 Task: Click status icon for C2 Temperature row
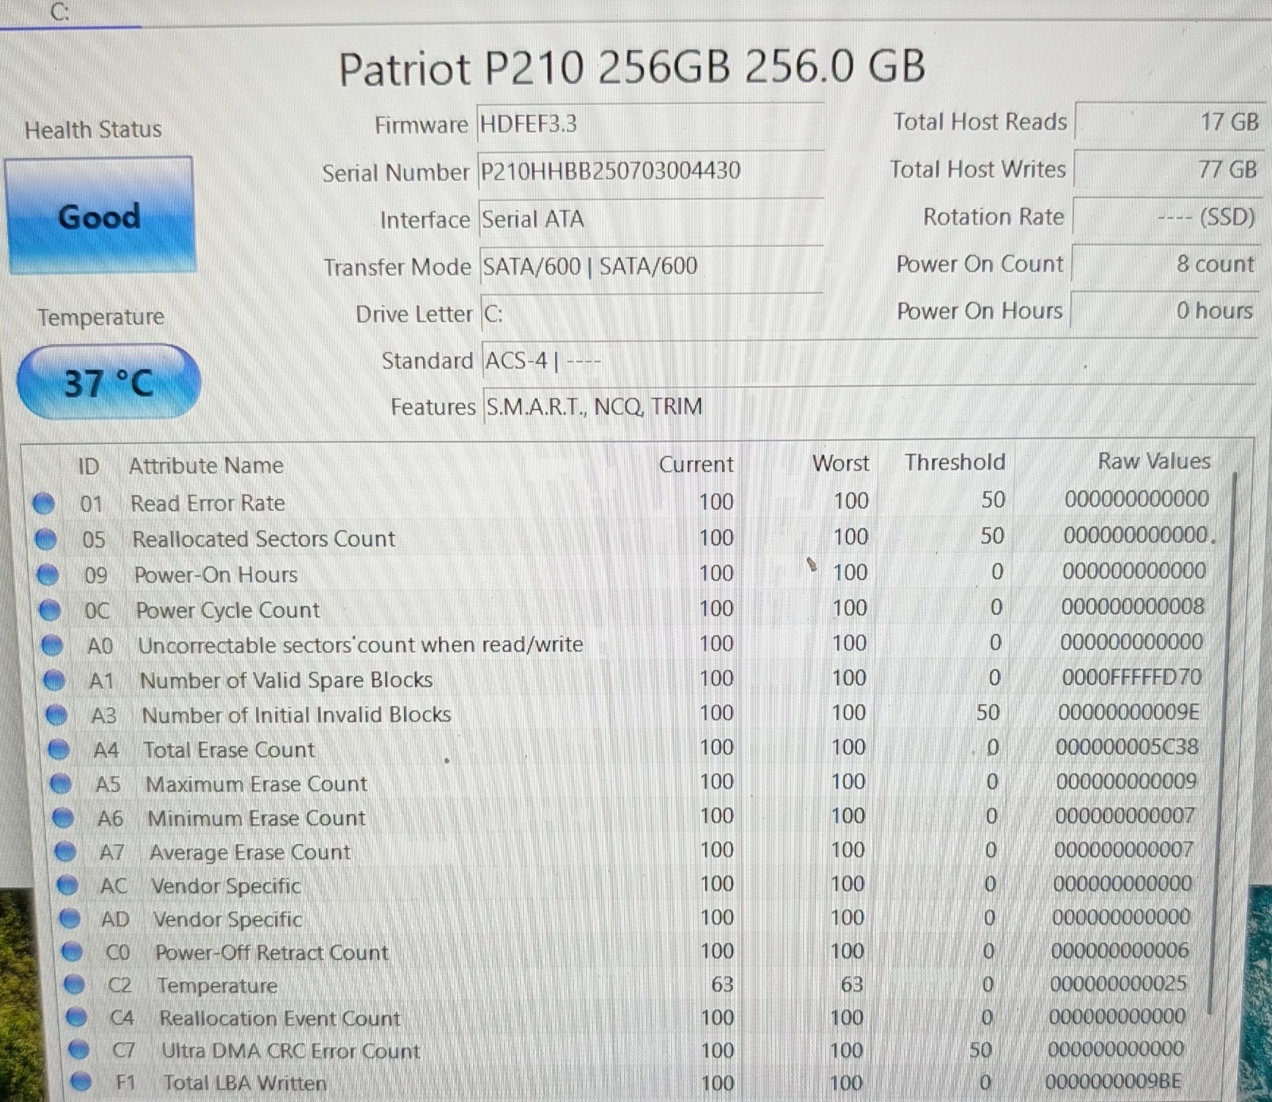pos(74,985)
